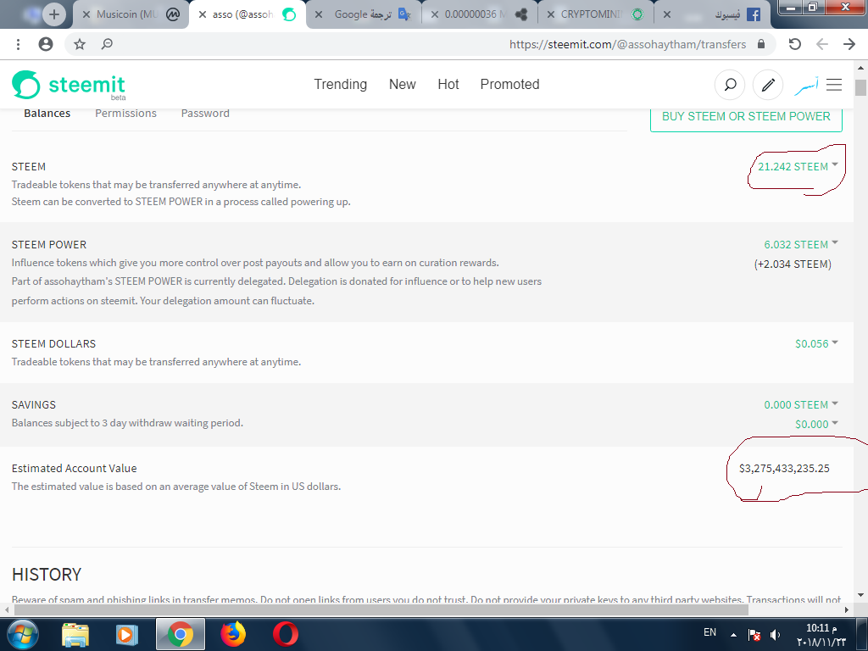868x651 pixels.
Task: Go to Promoted posts
Action: pos(509,84)
